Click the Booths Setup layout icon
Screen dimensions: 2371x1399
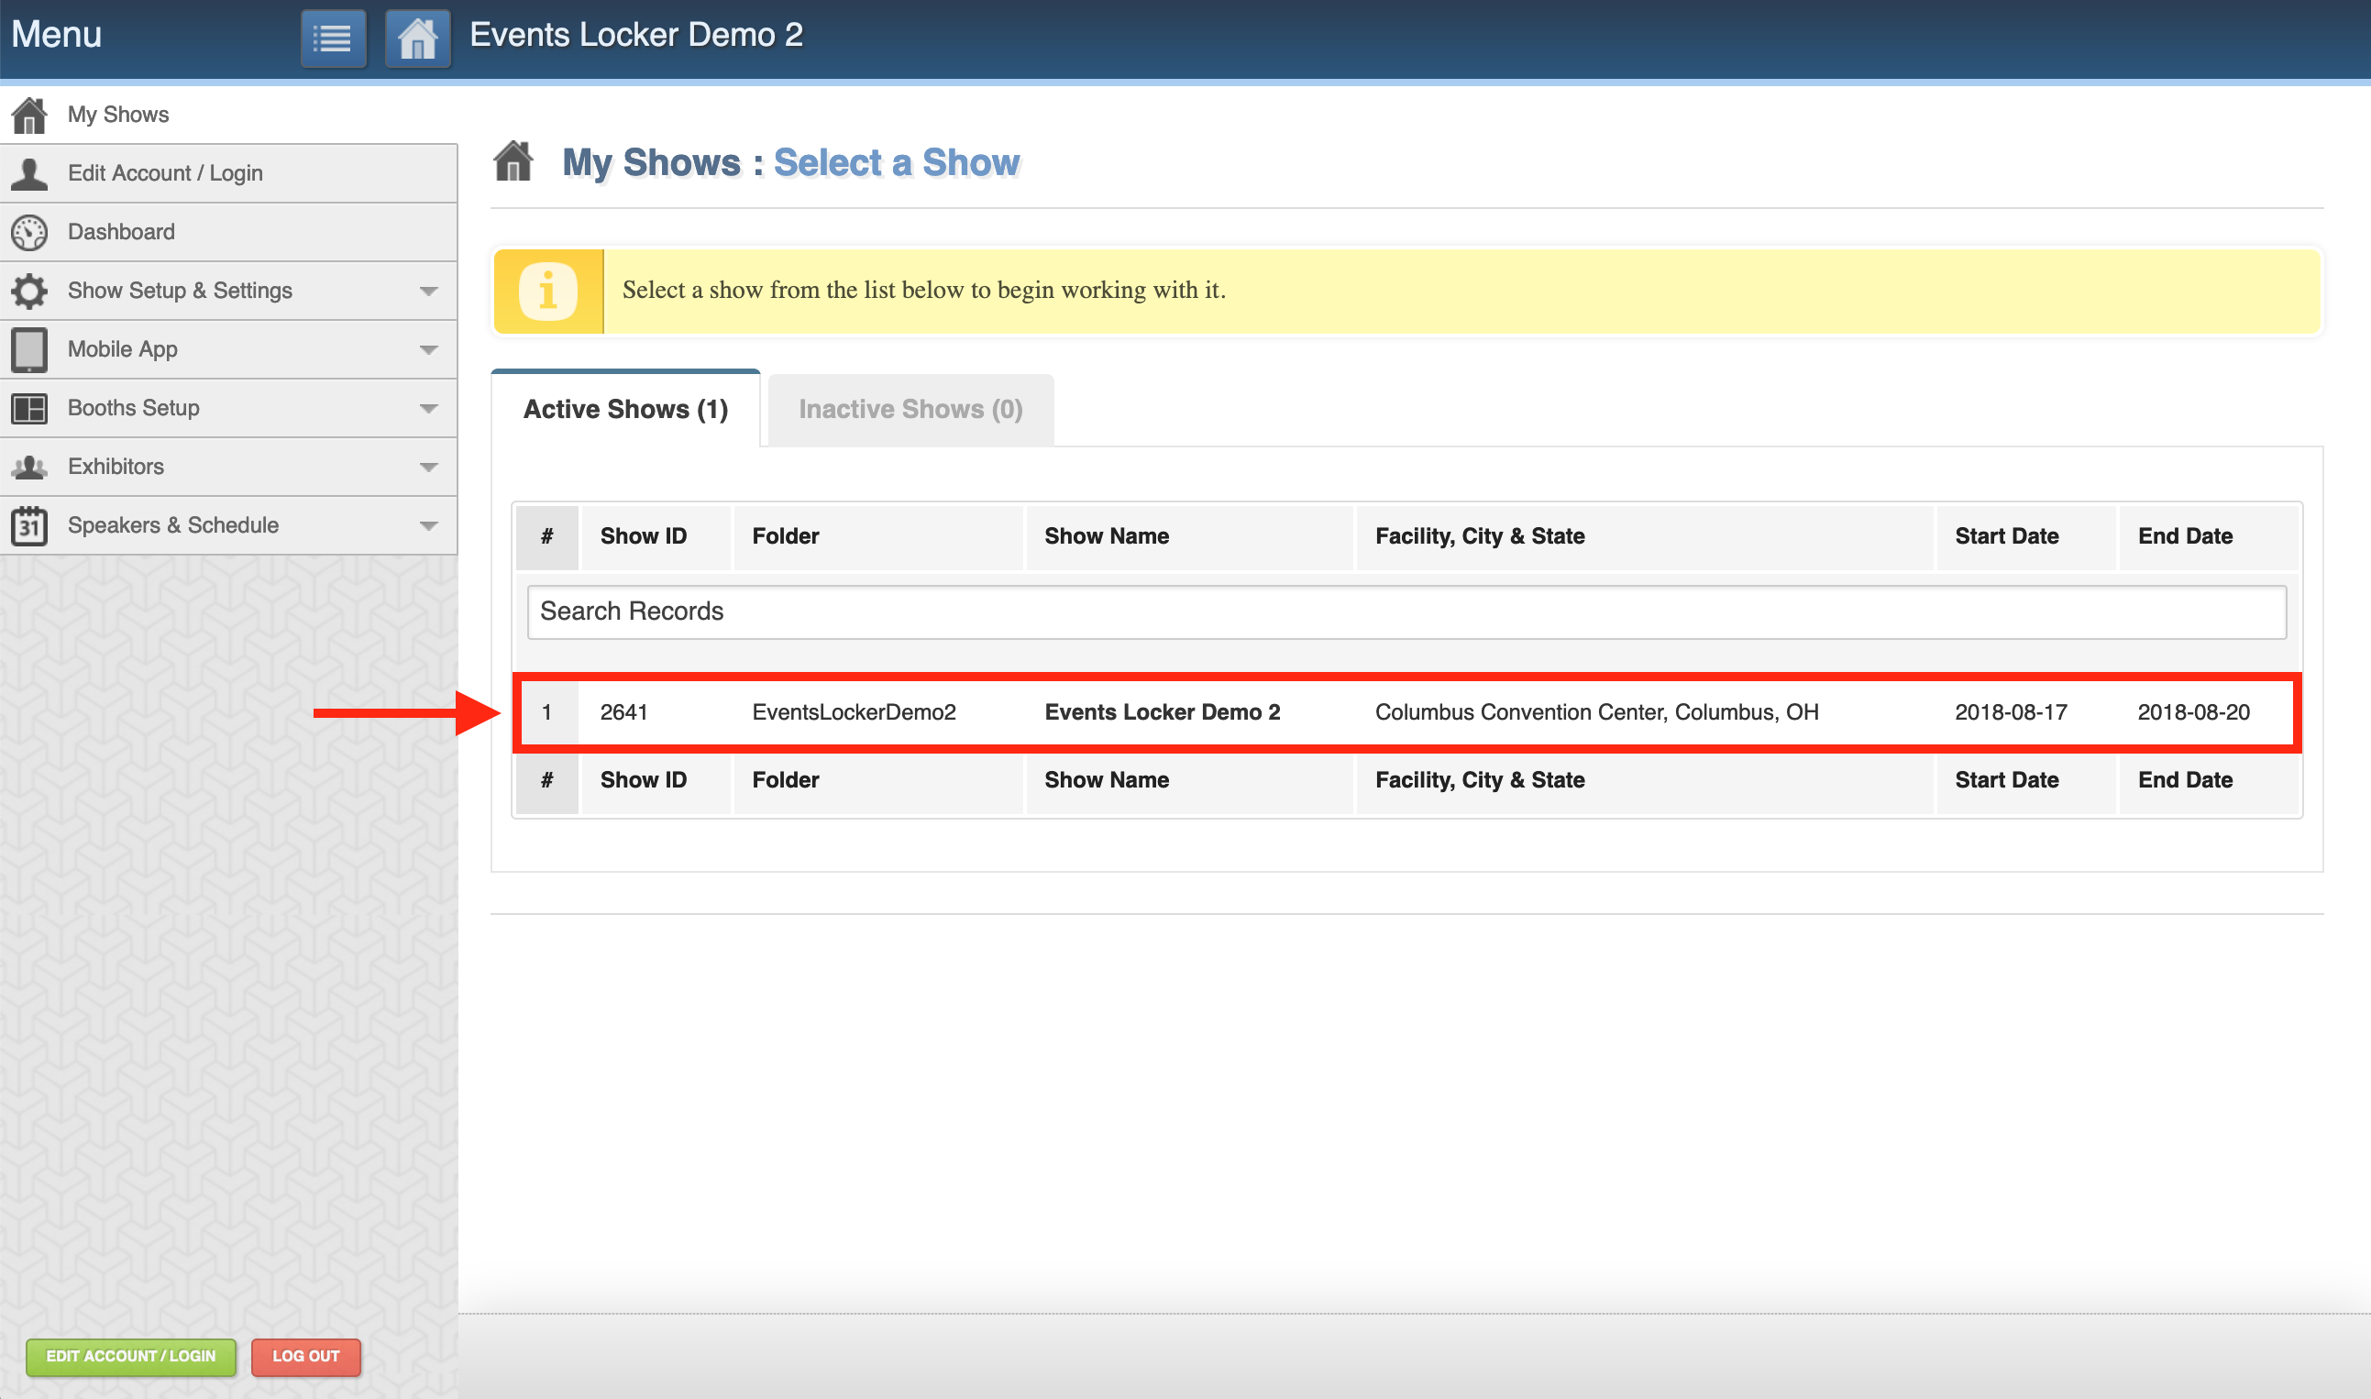coord(29,408)
